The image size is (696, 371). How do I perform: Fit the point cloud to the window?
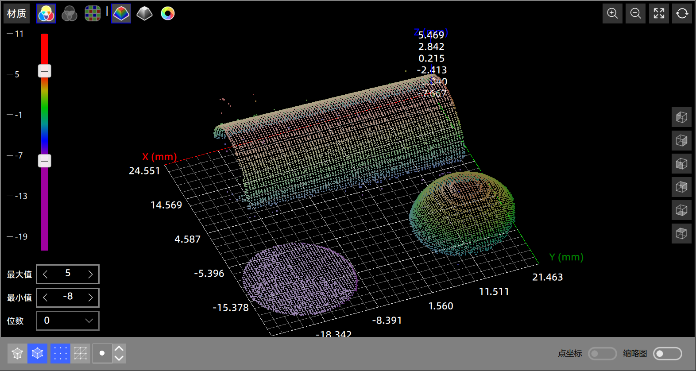659,14
